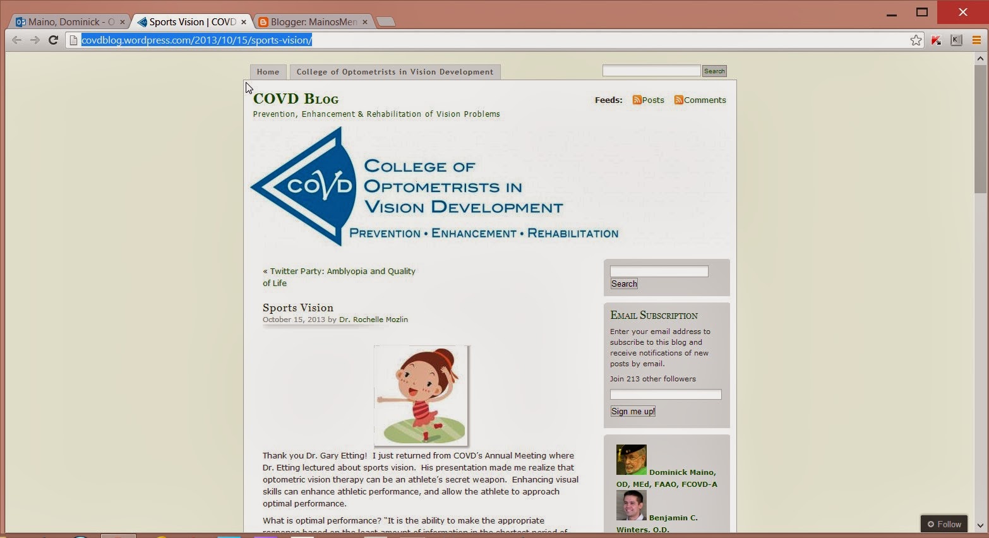The height and width of the screenshot is (538, 989).
Task: Click the text Join 213 other followers
Action: point(653,379)
